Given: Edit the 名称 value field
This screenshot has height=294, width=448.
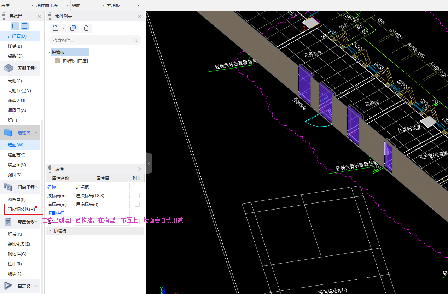Looking at the screenshot, I should tap(102, 187).
